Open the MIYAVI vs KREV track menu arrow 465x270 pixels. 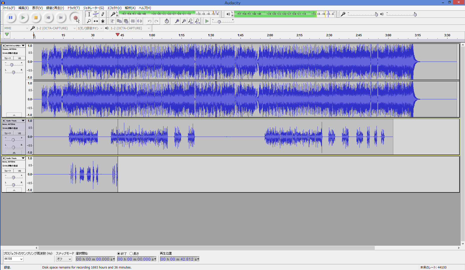(x=23, y=46)
